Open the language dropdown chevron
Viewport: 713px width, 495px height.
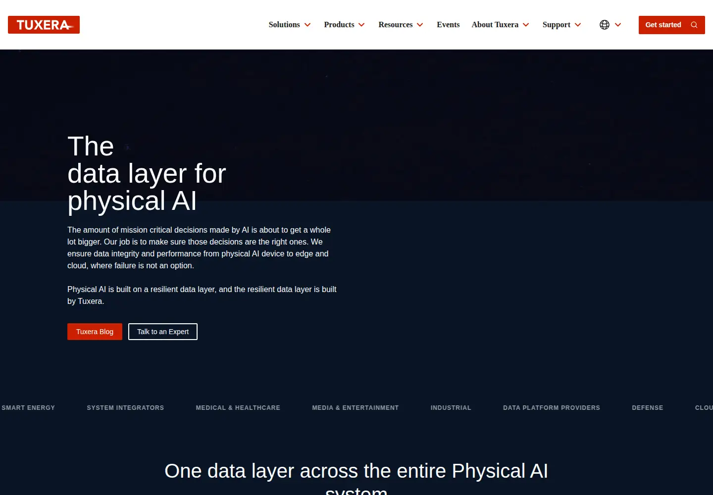[618, 25]
